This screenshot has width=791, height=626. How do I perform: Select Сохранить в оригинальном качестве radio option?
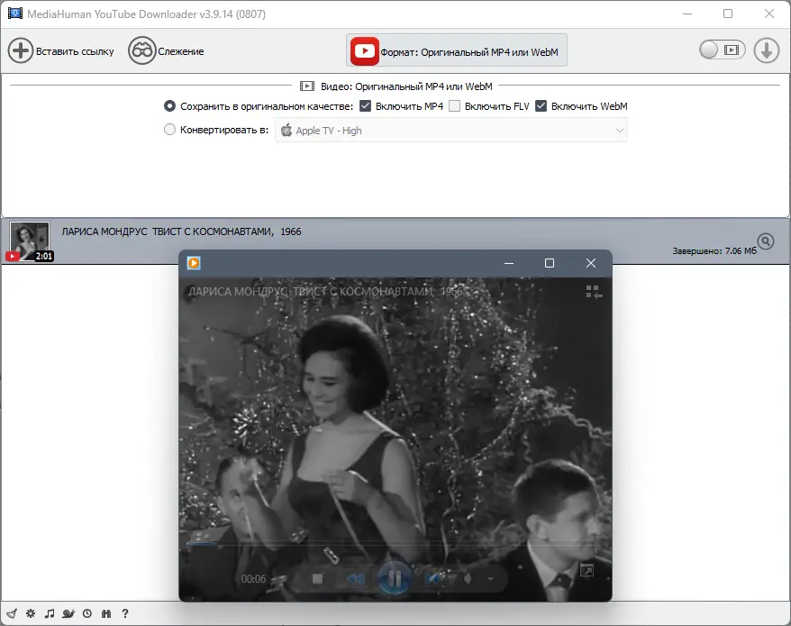pyautogui.click(x=169, y=106)
